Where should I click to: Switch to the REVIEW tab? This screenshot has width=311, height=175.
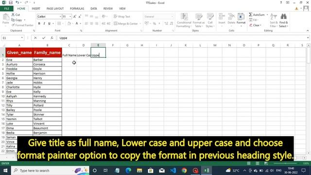(108, 9)
